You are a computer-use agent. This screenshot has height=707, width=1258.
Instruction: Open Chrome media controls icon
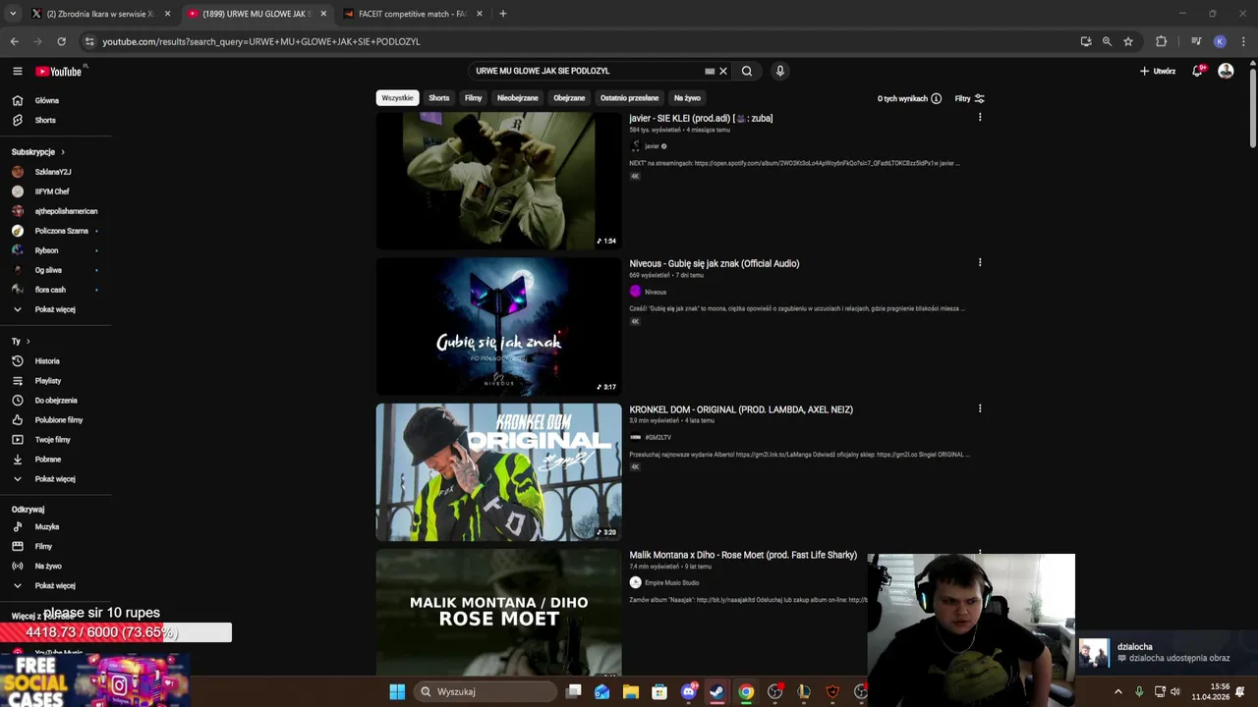1196,41
